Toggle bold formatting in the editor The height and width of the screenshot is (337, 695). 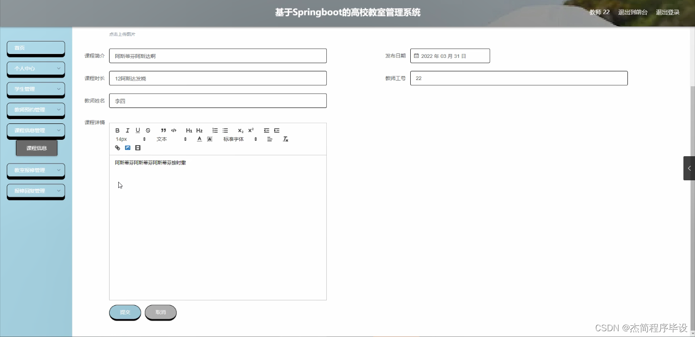point(117,130)
